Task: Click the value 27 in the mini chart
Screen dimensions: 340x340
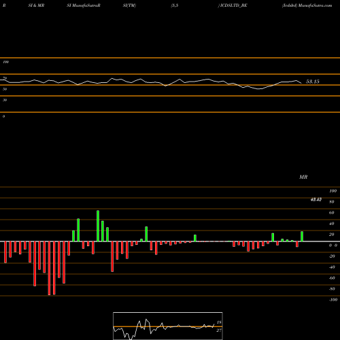Action: point(219,330)
